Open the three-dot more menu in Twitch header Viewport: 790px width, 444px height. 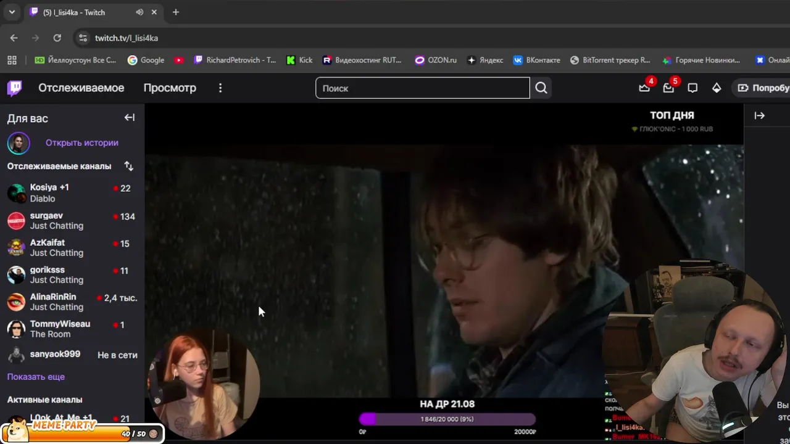220,88
